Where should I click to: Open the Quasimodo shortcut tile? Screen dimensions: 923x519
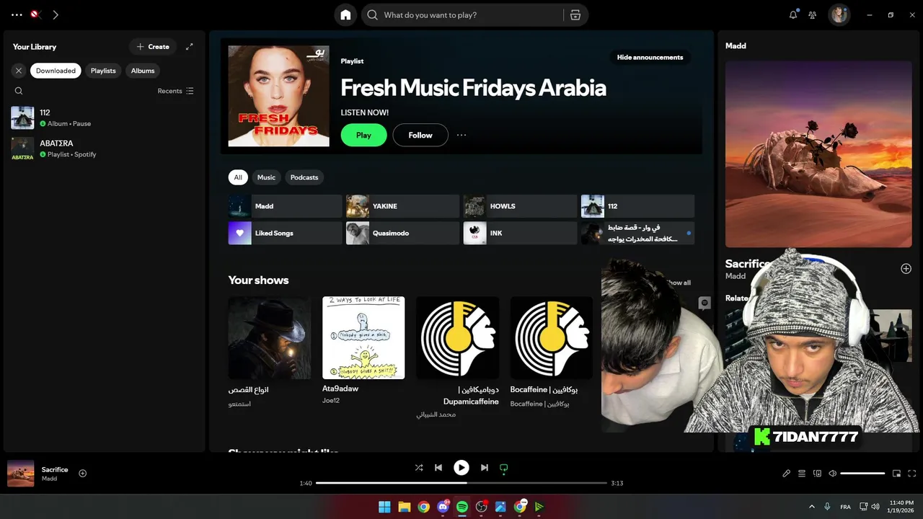coord(402,234)
